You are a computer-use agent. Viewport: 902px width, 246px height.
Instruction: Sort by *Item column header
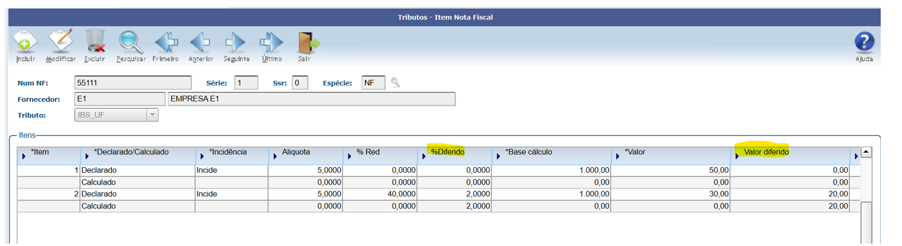tap(49, 156)
